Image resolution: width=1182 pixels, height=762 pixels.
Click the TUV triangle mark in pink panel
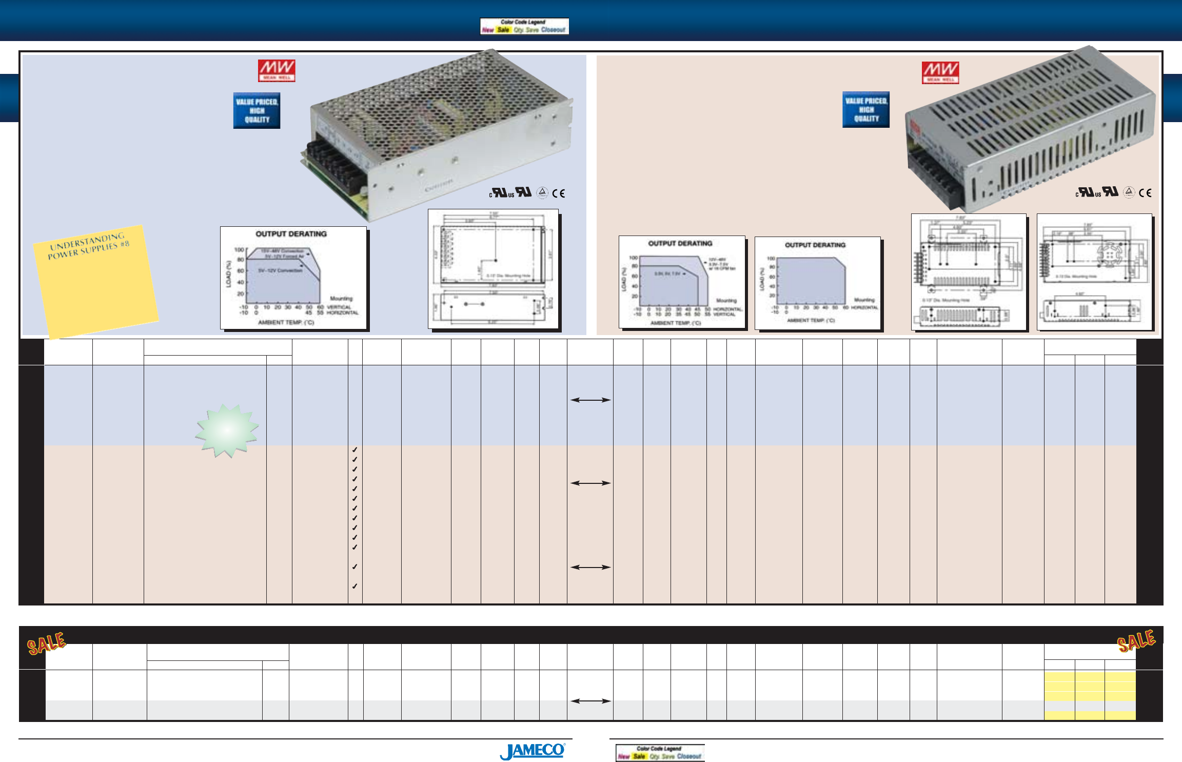(x=1129, y=192)
